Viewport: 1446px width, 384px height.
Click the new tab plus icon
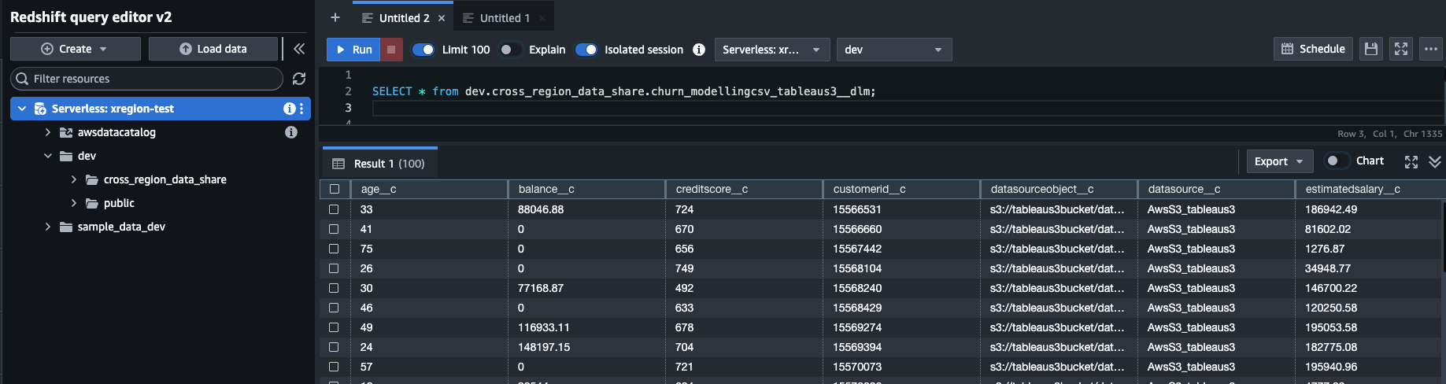335,17
